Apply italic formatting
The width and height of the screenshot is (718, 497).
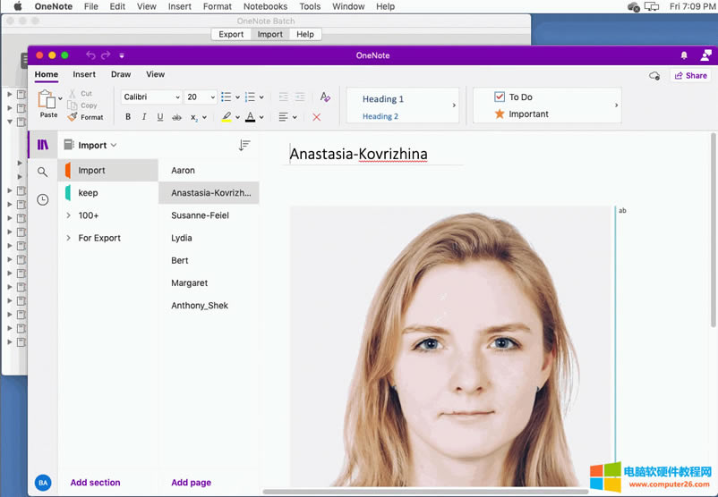144,117
